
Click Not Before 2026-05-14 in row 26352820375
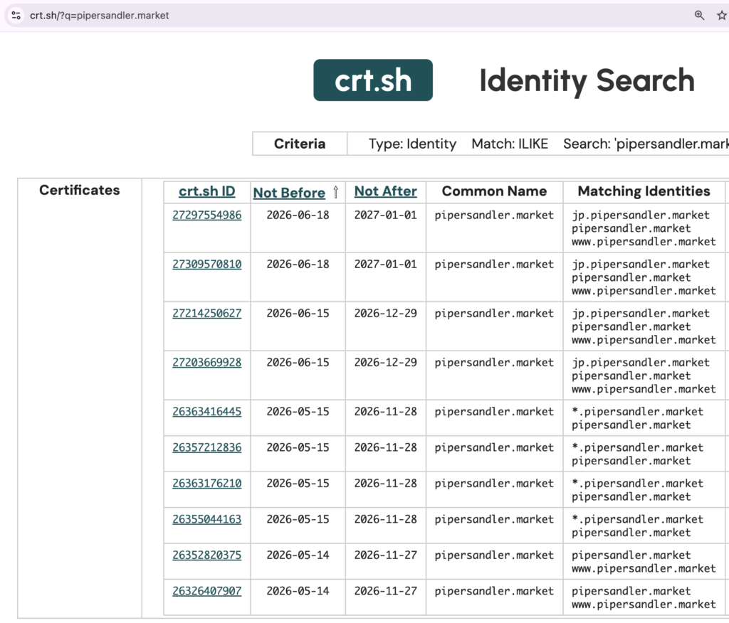point(298,555)
